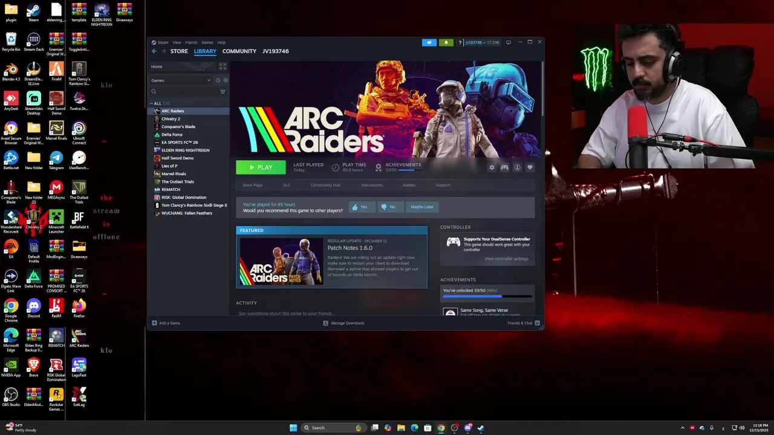Open the Help menu
This screenshot has width=774, height=435.
click(x=221, y=42)
